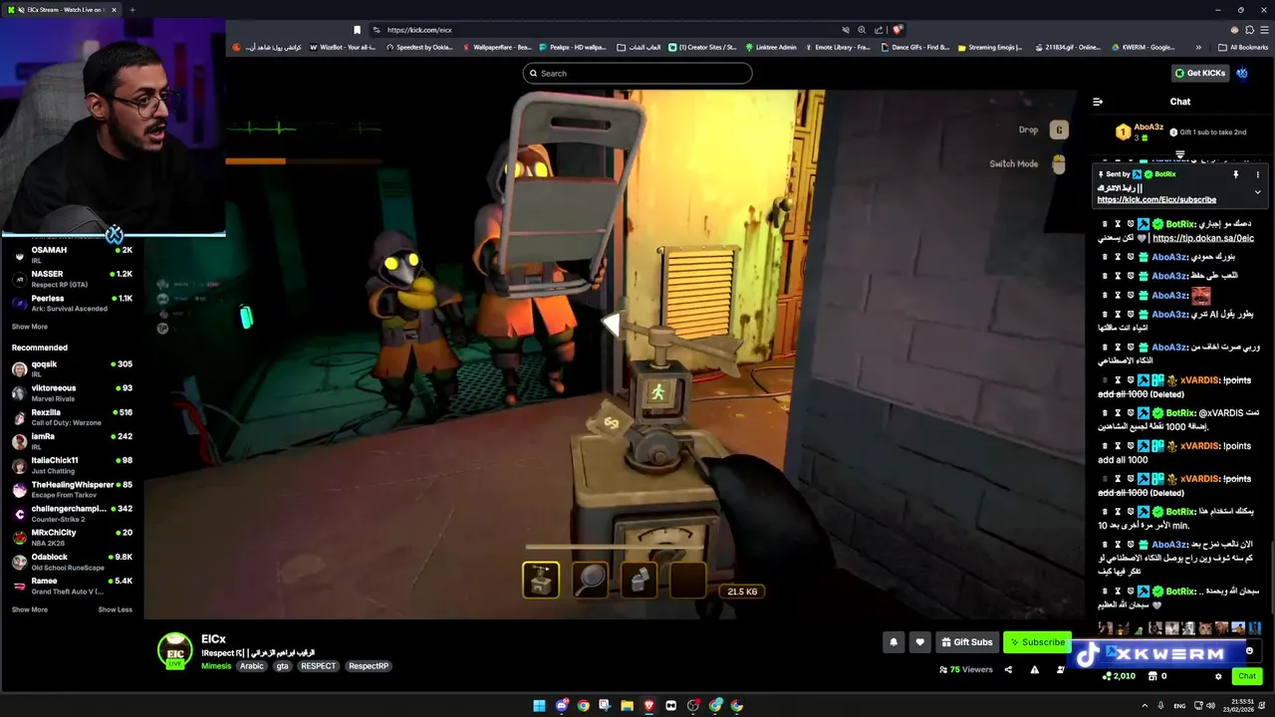Viewport: 1275px width, 717px height.
Task: Open the Rexzilla Warzone channel
Action: [x=72, y=417]
